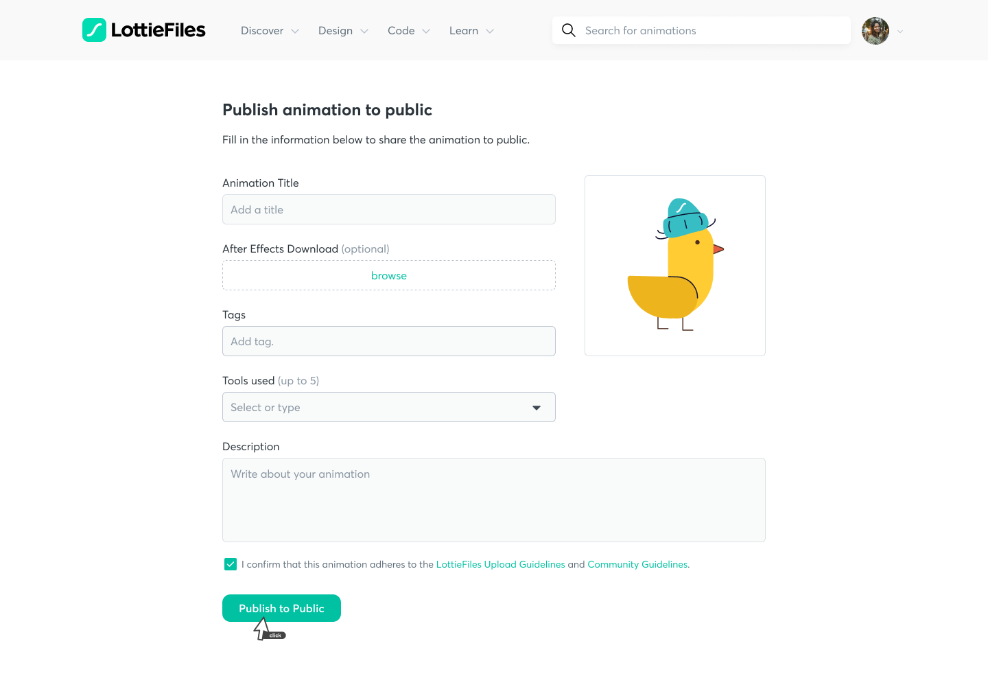Open LottieFiles Upload Guidelines link
This screenshot has height=685, width=988.
[501, 564]
